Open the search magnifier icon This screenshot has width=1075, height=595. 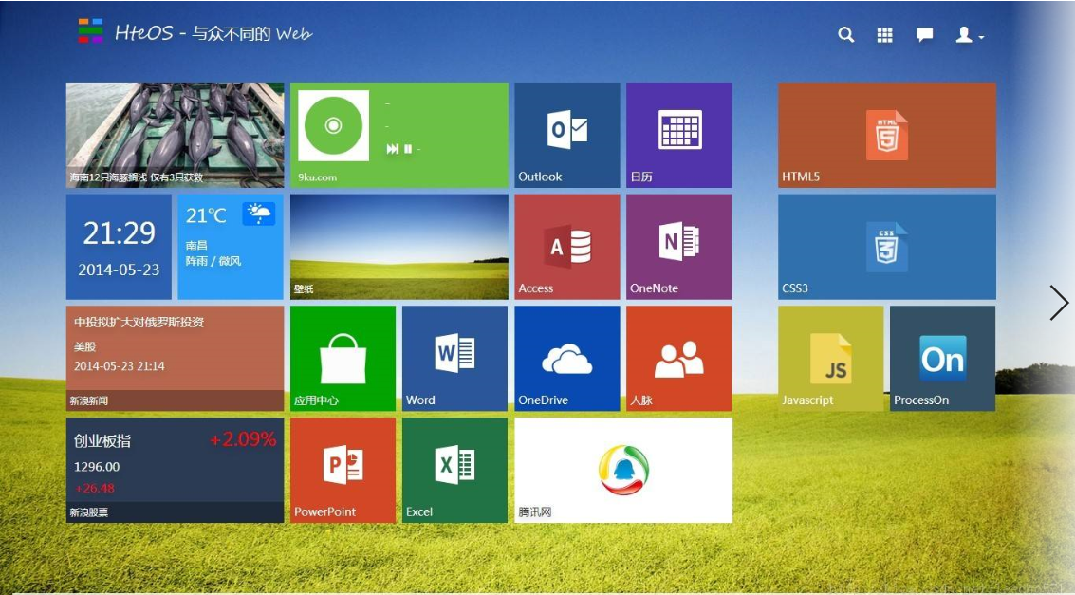click(x=846, y=34)
